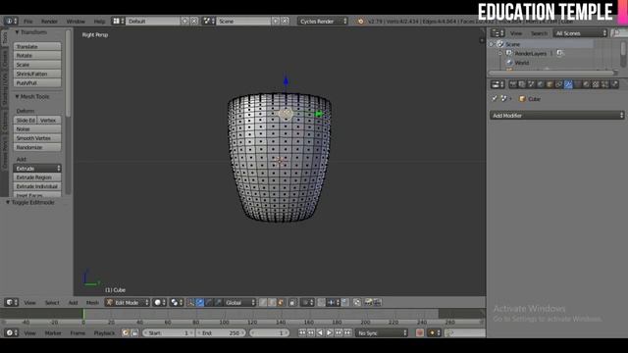
Task: Toggle limit selection to visible
Action: coord(292,302)
